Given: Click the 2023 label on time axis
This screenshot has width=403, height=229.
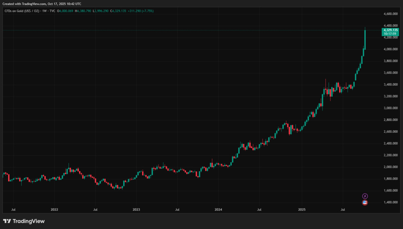Looking at the screenshot, I should 136,210.
